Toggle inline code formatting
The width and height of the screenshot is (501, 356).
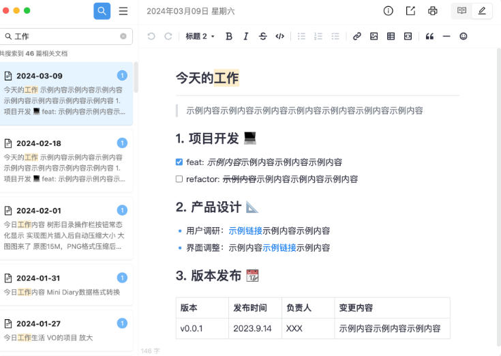[279, 36]
